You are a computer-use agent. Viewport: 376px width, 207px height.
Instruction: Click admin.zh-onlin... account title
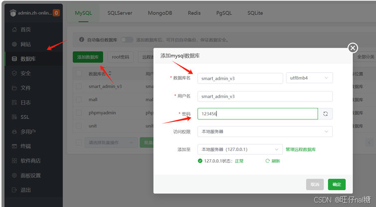[x=35, y=13]
